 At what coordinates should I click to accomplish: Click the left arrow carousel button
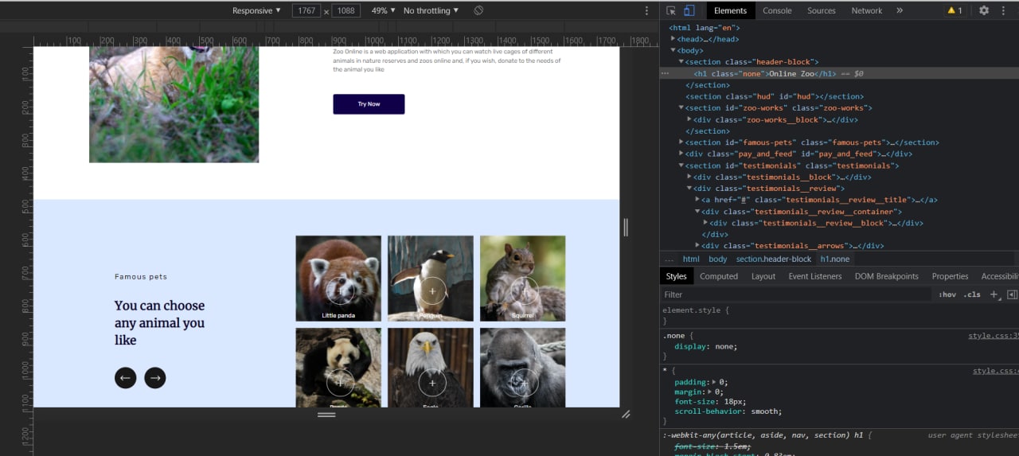pos(125,378)
